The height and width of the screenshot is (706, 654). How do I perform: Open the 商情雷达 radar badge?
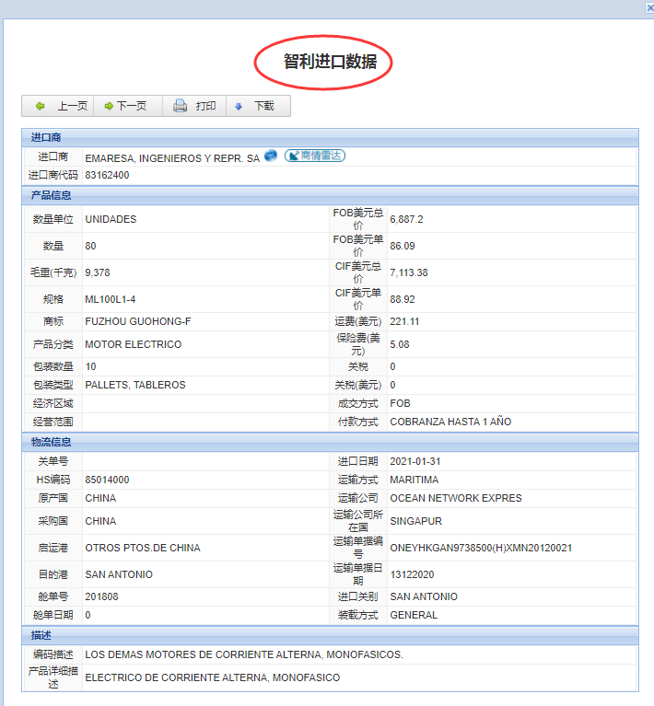(x=314, y=156)
